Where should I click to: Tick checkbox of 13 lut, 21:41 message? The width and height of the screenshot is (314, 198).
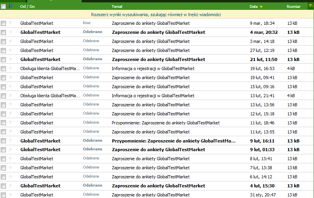point(3,96)
